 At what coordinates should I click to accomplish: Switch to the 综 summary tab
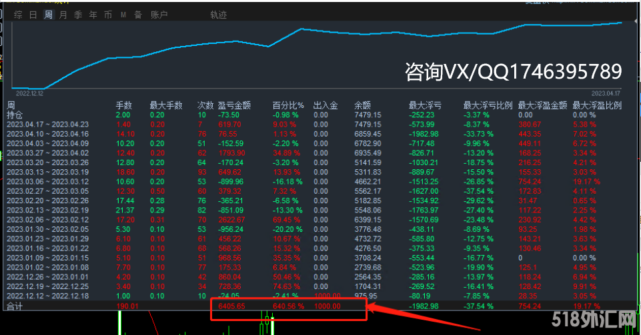coord(18,15)
